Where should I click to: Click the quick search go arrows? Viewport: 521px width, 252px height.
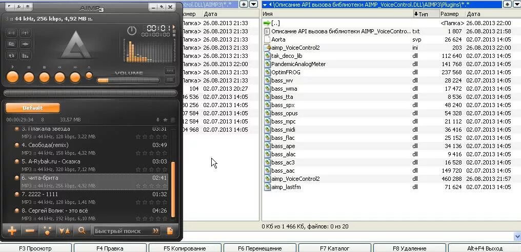(155, 231)
